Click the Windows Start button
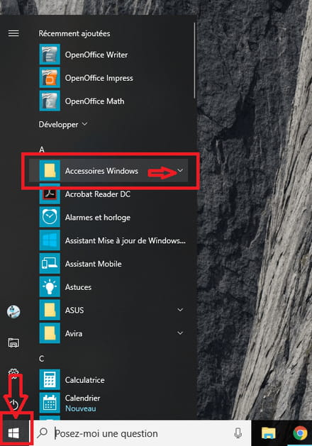Screen dimensions: 312x446 click(x=13, y=433)
